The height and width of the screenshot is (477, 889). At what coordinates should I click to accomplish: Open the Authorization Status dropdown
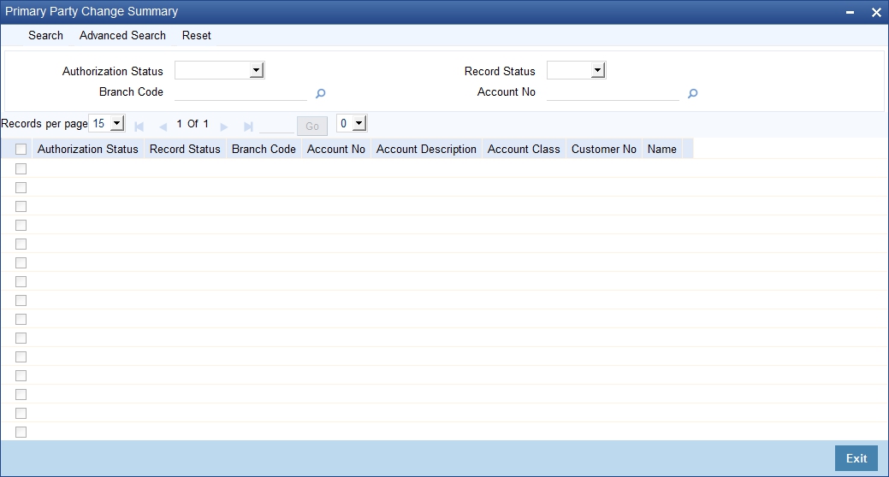click(219, 70)
